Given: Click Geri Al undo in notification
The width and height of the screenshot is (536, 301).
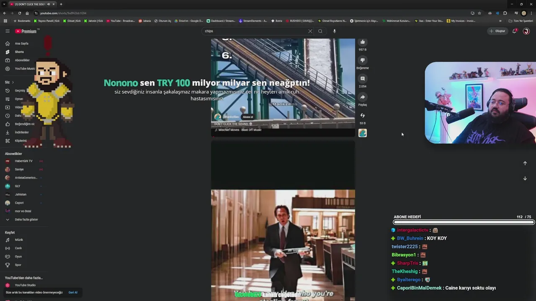Looking at the screenshot, I should point(73,293).
